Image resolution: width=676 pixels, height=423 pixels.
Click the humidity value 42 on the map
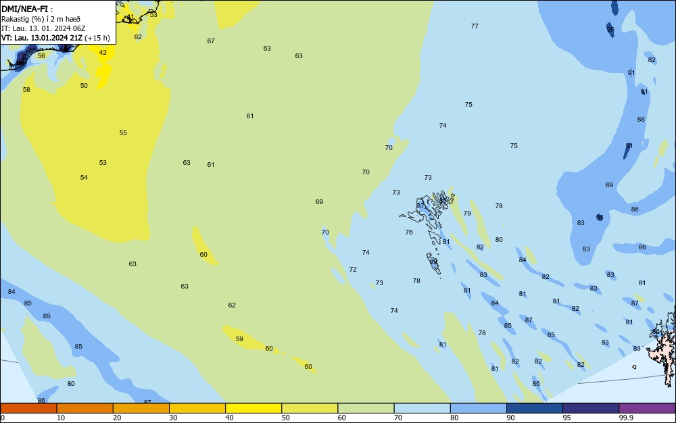tap(103, 53)
